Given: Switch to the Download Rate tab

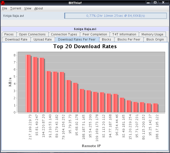Looking at the screenshot, I should (16, 40).
